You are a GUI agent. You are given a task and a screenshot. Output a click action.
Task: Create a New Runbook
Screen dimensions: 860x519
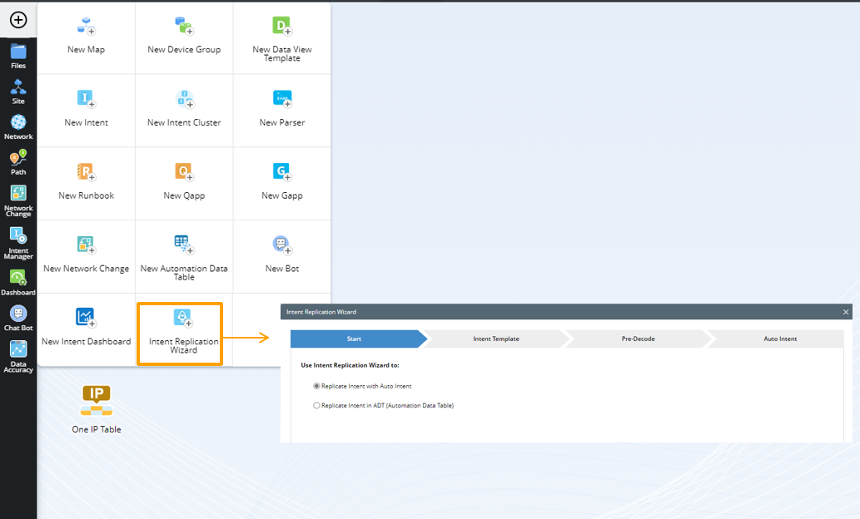(x=86, y=182)
